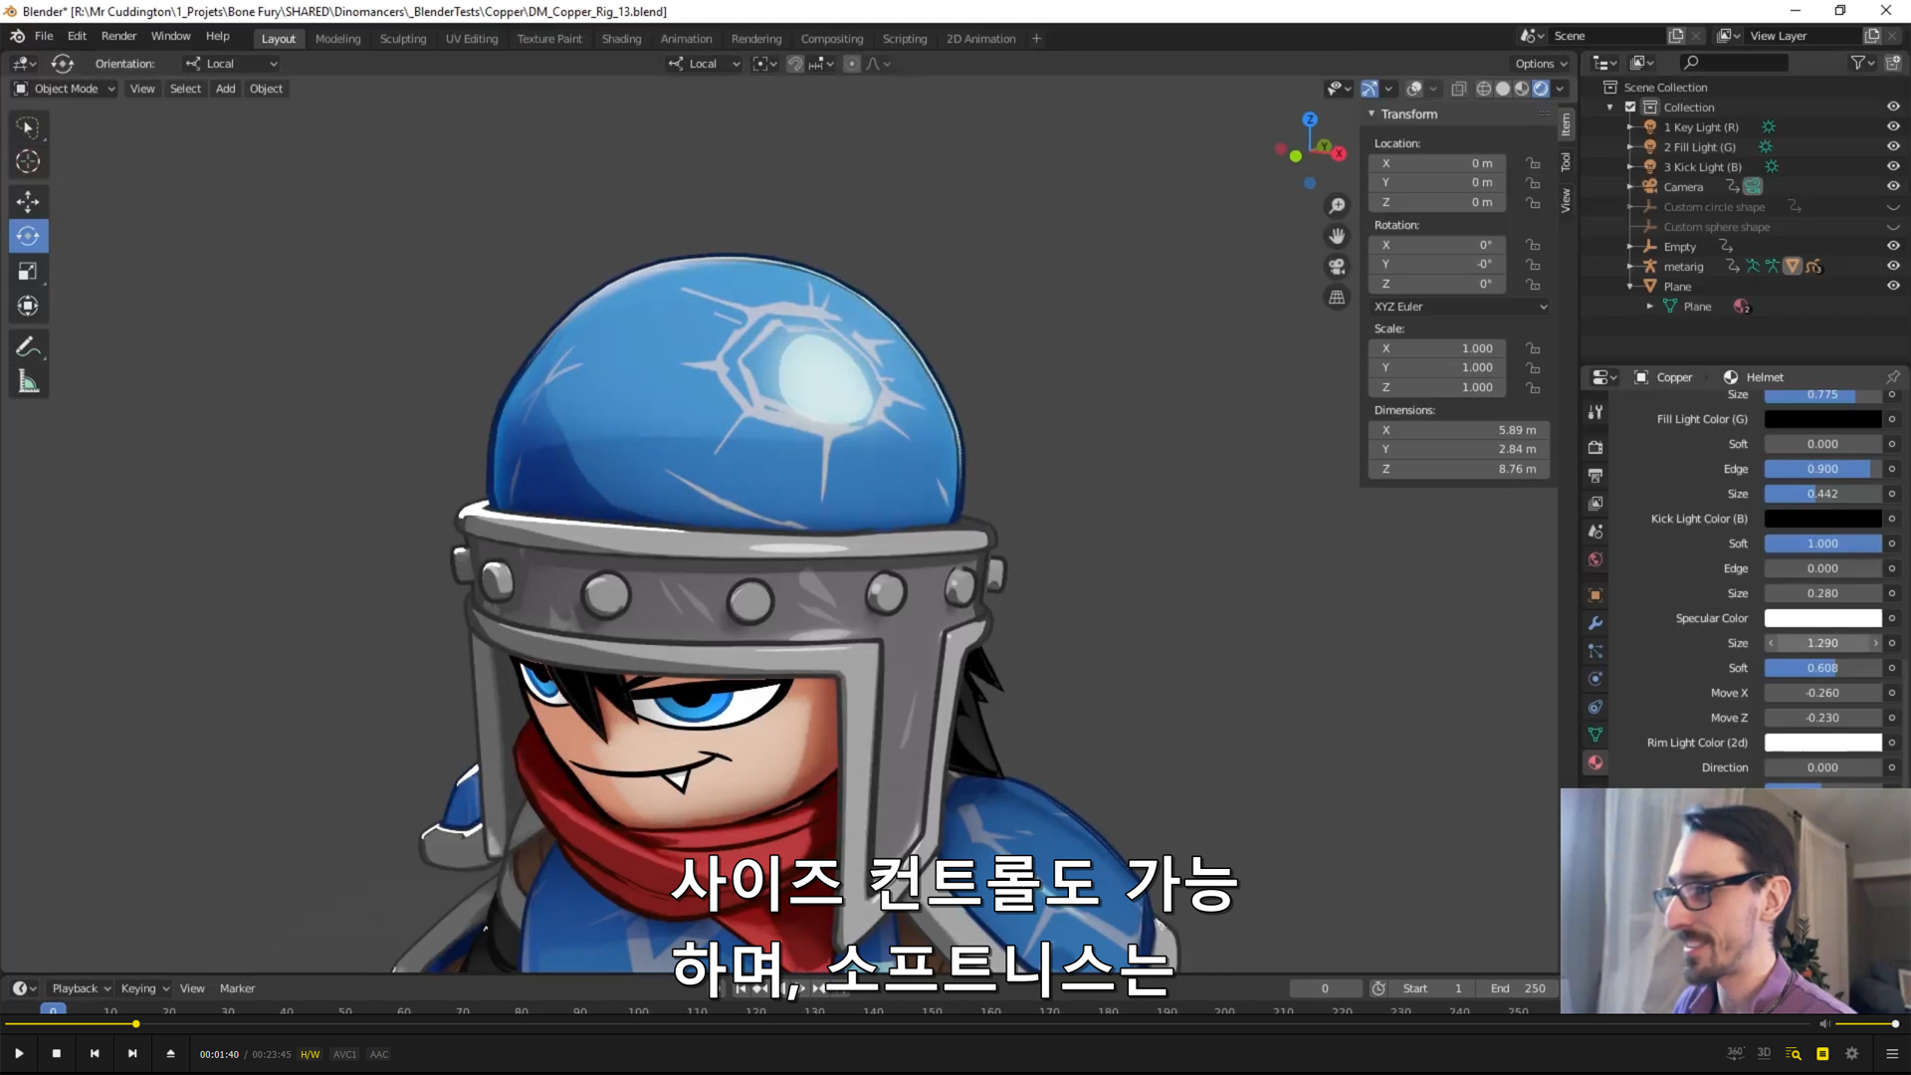Image resolution: width=1911 pixels, height=1075 pixels.
Task: Click the media player settings gear
Action: click(1852, 1054)
